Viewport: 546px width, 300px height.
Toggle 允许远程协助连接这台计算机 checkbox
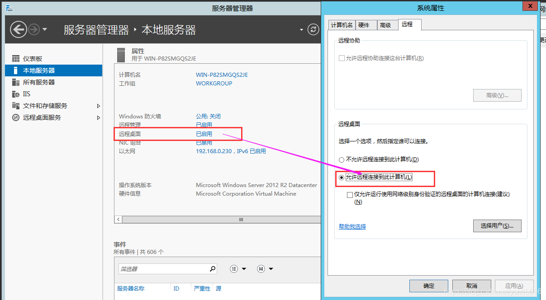[342, 58]
